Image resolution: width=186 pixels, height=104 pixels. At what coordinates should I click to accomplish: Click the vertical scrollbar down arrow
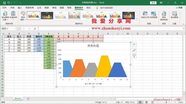tap(184, 96)
